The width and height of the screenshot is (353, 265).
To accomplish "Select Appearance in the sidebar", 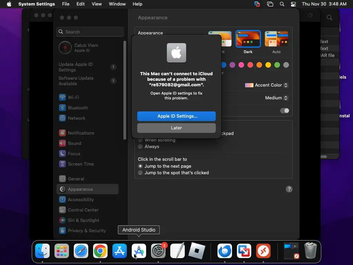I will [x=88, y=189].
